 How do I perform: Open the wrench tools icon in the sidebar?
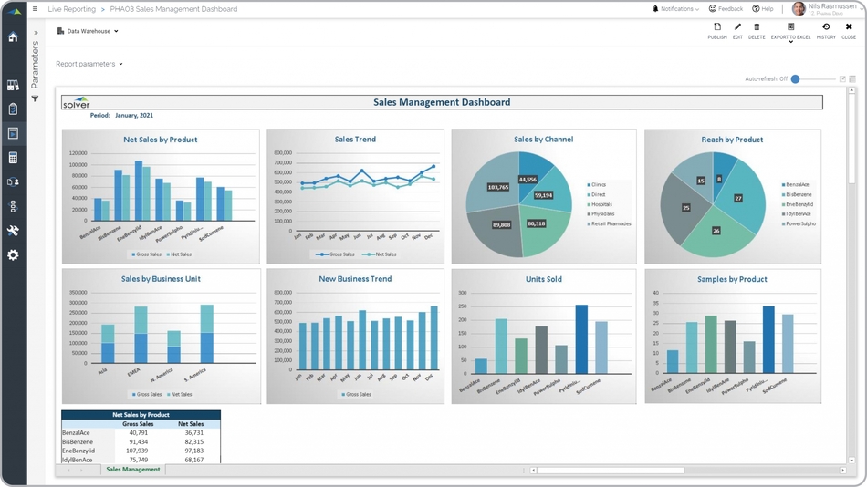coord(13,231)
